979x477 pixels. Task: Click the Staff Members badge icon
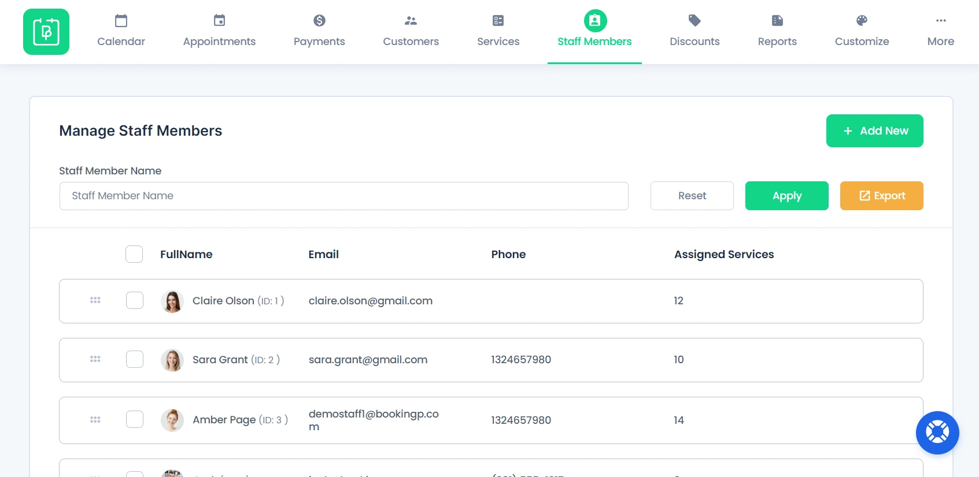pos(595,21)
